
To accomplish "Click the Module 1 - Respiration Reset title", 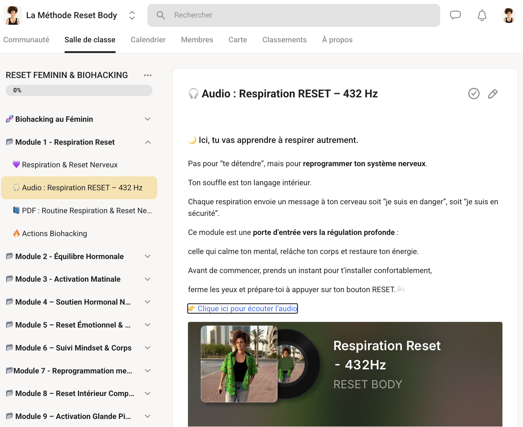I will pos(65,142).
